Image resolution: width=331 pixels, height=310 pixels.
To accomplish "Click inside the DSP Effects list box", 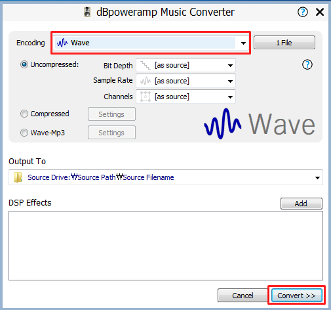I will [x=166, y=246].
